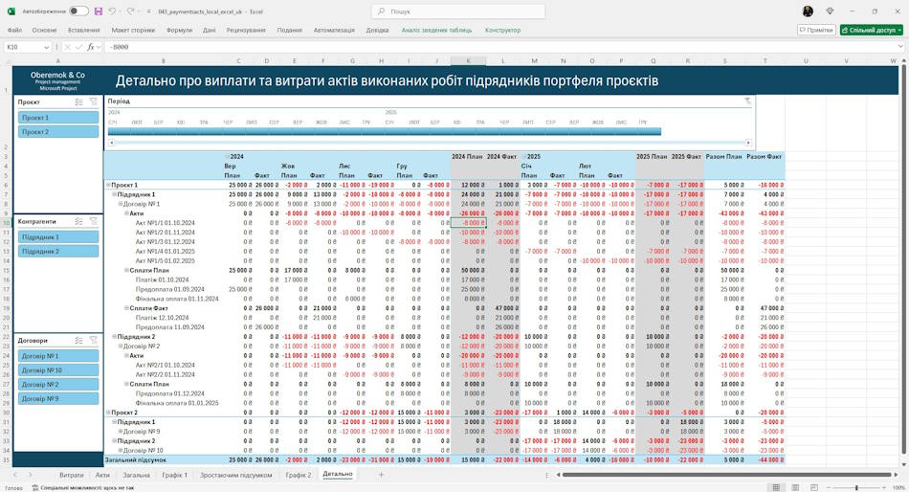This screenshot has width=909, height=492.
Task: Clear the filter on the Період timeline
Action: click(748, 101)
